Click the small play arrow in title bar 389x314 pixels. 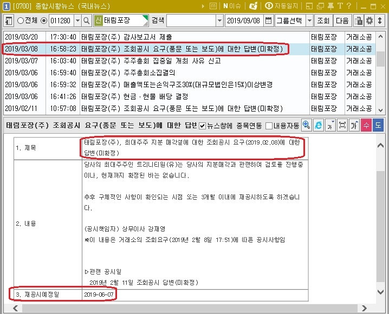203,6
